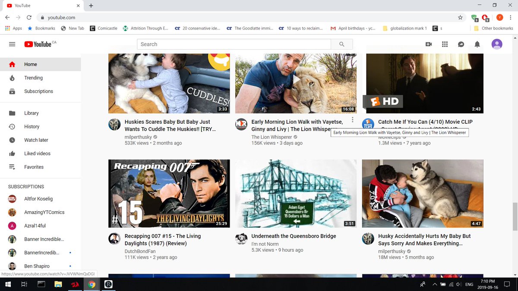518x291 pixels.
Task: Reload the page in Chrome
Action: click(x=29, y=18)
